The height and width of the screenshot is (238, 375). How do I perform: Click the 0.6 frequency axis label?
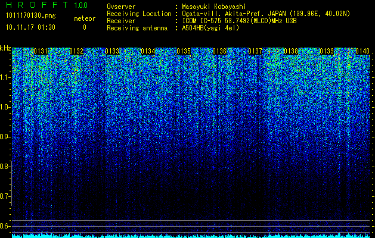pos(5,226)
